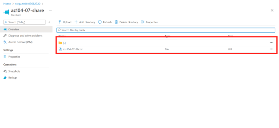Screen dimensions: 279x128
Task: Click the Properties toolbar button label
Action: coord(152,22)
